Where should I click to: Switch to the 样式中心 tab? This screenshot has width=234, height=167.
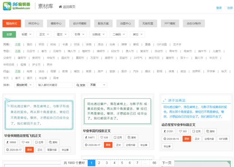coord(34,23)
